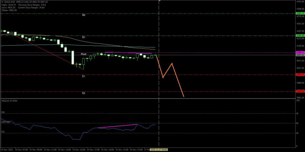Click the green 4287.73 price tag

point(300,13)
